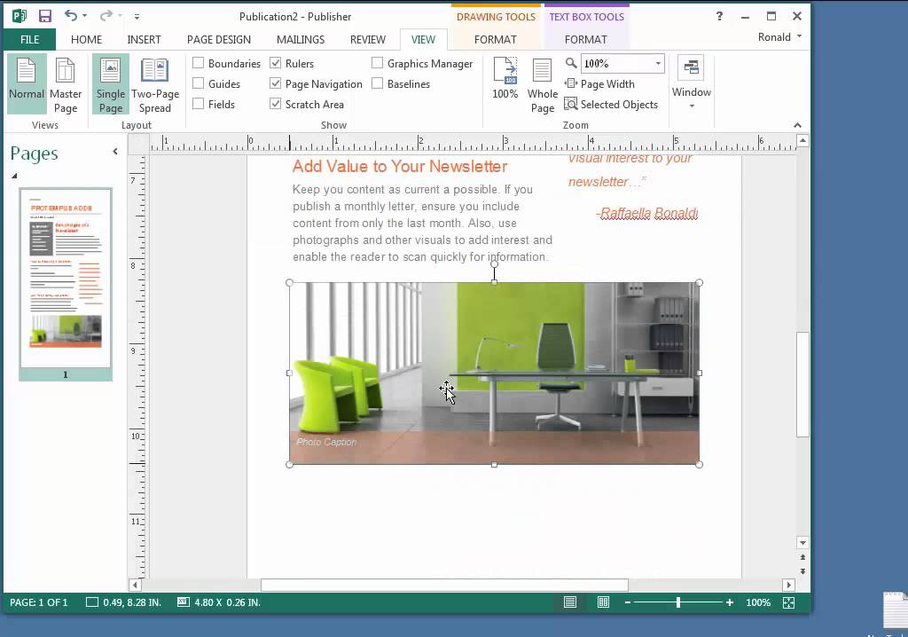Zoom to Whole Page
908x637 pixels.
543,84
